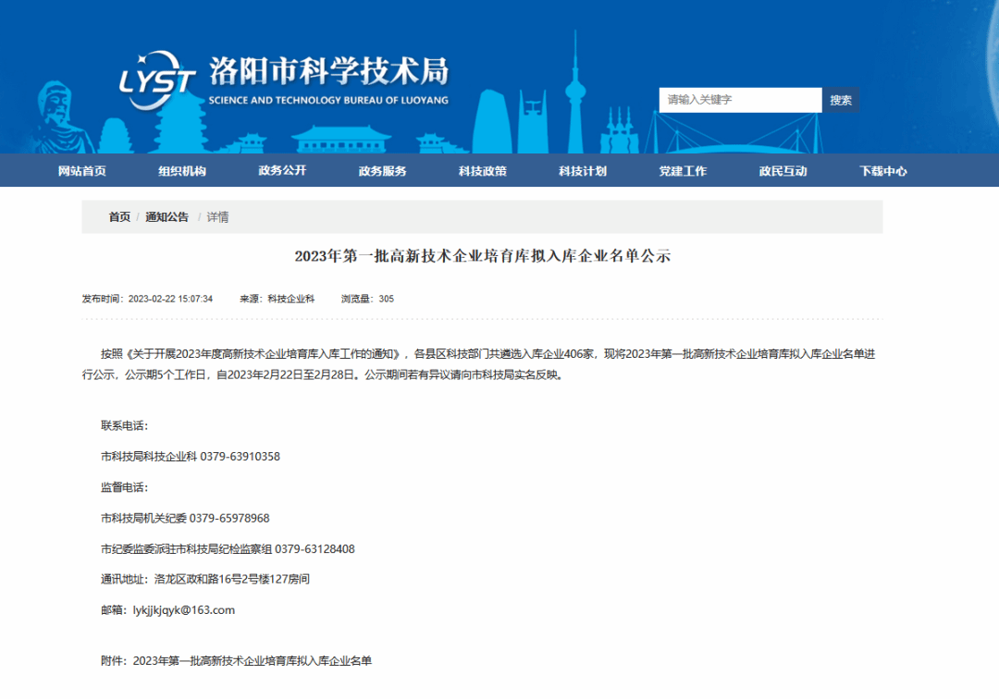Open the 组织机构 menu item

[182, 171]
